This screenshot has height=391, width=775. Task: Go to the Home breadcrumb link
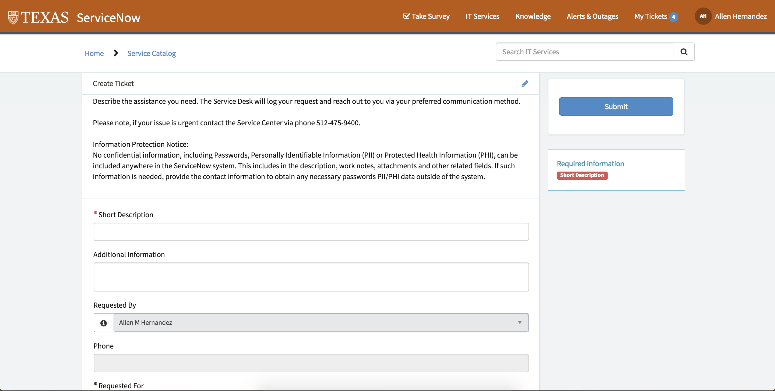click(94, 53)
